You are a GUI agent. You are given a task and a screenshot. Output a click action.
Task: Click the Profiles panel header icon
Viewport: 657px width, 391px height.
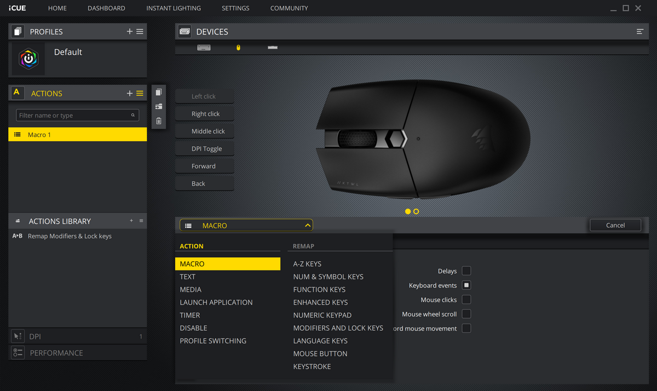tap(18, 32)
